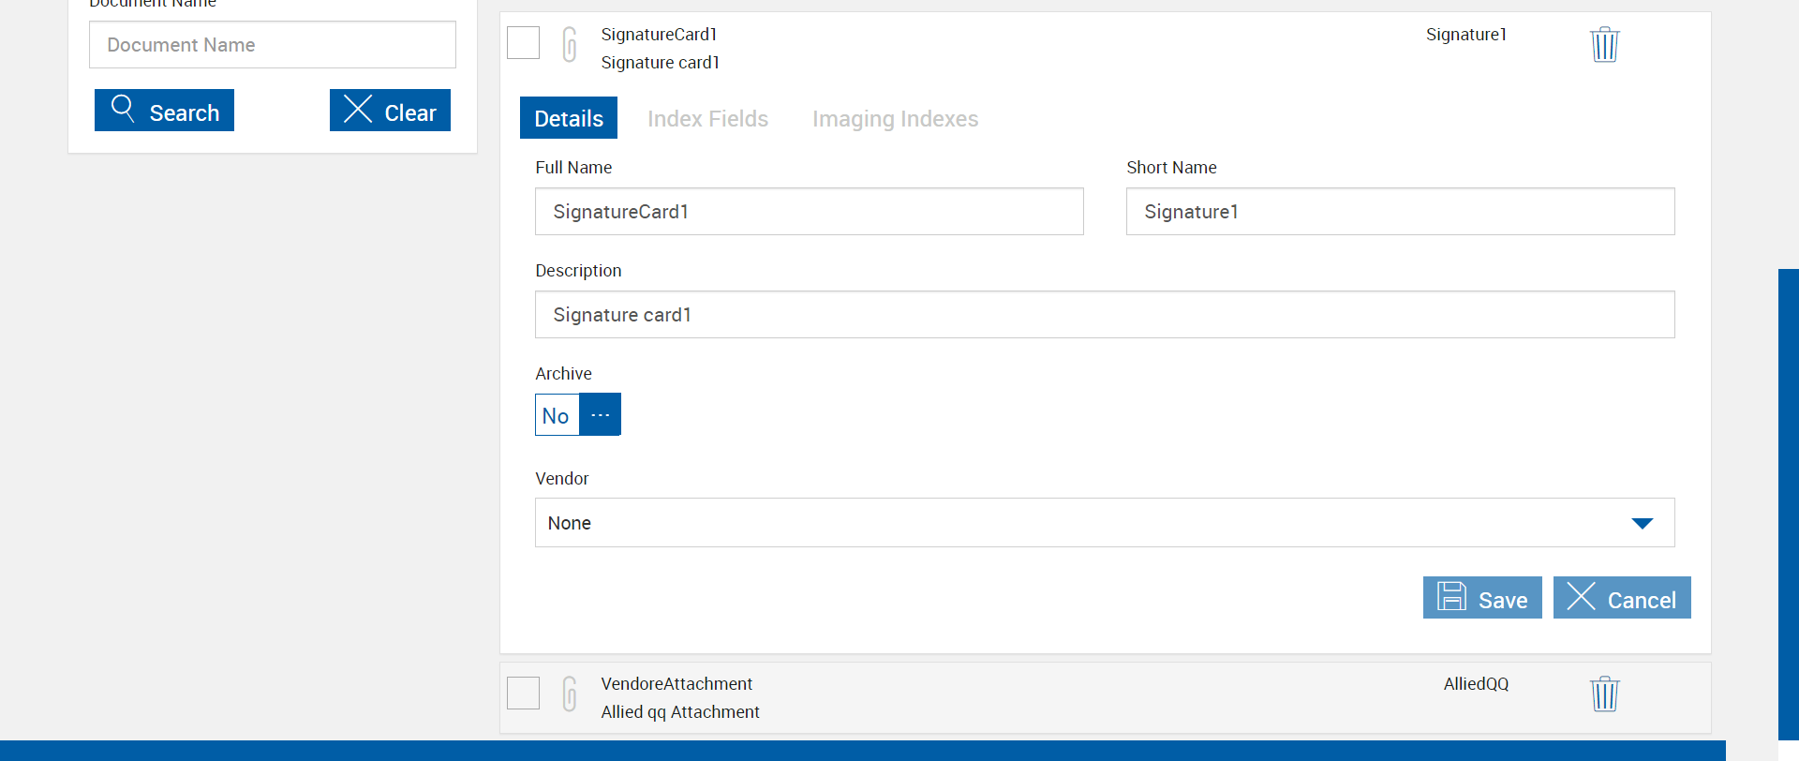
Task: Click the paperclip icon beside SignatureCard1
Action: tap(569, 44)
